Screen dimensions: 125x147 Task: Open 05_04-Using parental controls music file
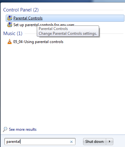click(38, 42)
